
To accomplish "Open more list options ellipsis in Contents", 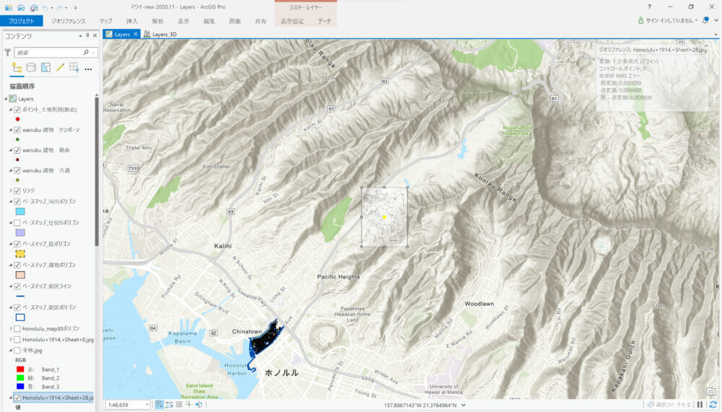I will pyautogui.click(x=88, y=69).
